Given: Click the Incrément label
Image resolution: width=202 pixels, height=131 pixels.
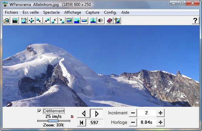Looking at the screenshot, I should 118,113.
